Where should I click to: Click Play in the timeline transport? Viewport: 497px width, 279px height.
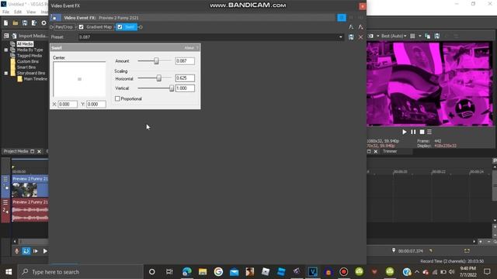(x=45, y=251)
